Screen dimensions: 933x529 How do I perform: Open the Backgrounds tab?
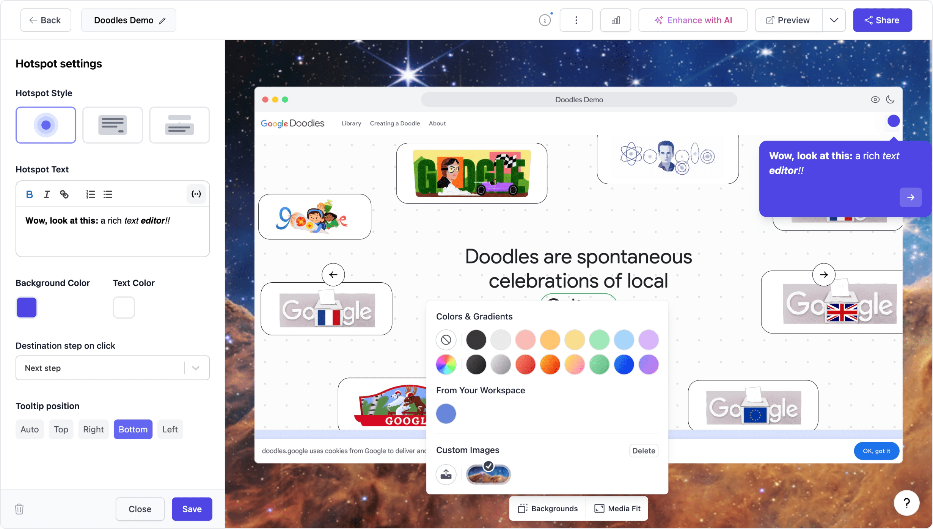[x=548, y=509]
